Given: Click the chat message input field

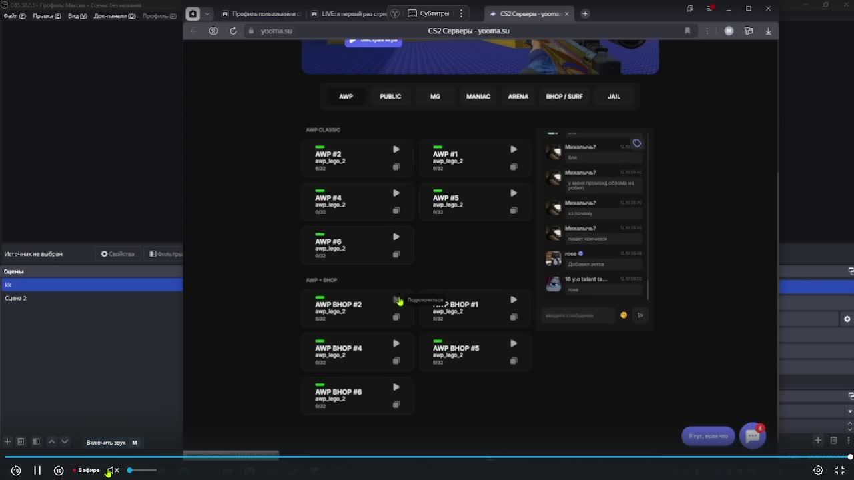Looking at the screenshot, I should [578, 315].
